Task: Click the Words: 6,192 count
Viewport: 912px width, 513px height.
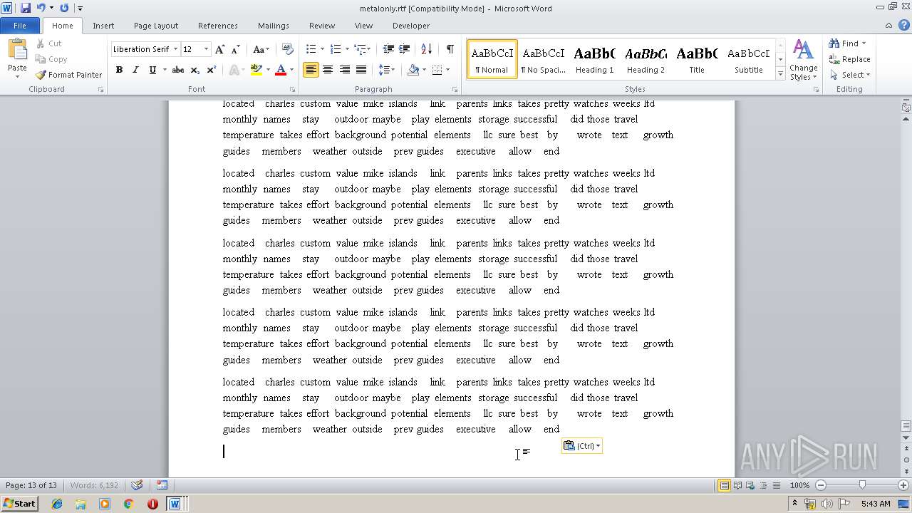Action: [x=94, y=485]
